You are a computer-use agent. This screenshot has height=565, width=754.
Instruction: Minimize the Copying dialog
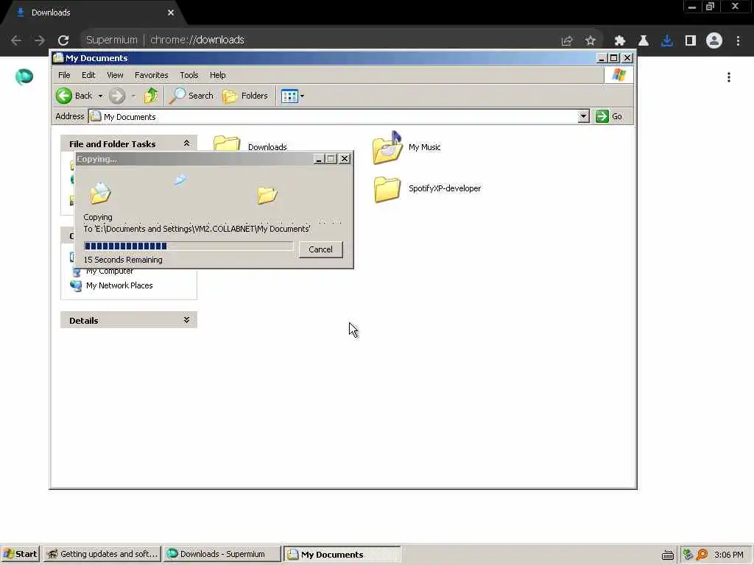point(318,159)
